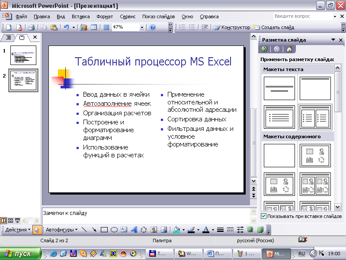Select the Arrow drawing tool
This screenshot has width=346, height=260.
(x=94, y=230)
